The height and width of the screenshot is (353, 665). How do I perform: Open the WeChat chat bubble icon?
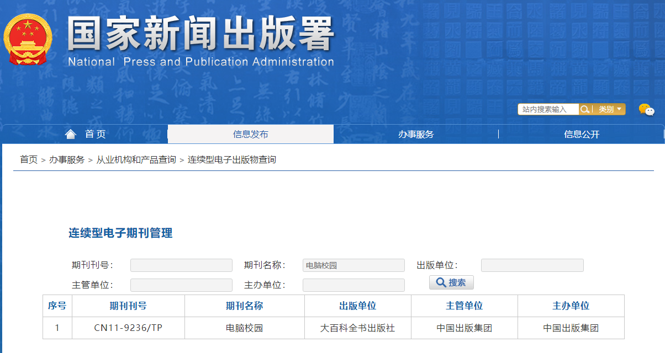(646, 110)
